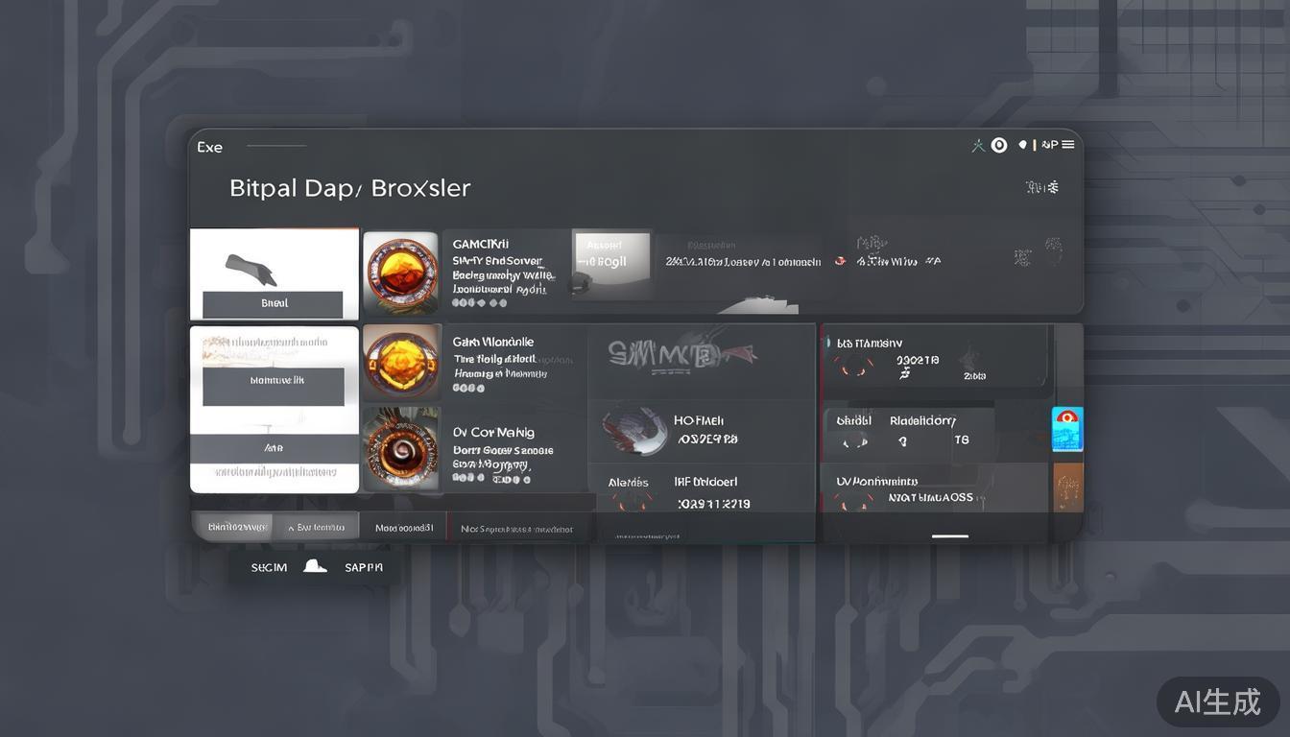Open the hamburger menu in the top-right corner
The image size is (1290, 737).
(x=1067, y=145)
